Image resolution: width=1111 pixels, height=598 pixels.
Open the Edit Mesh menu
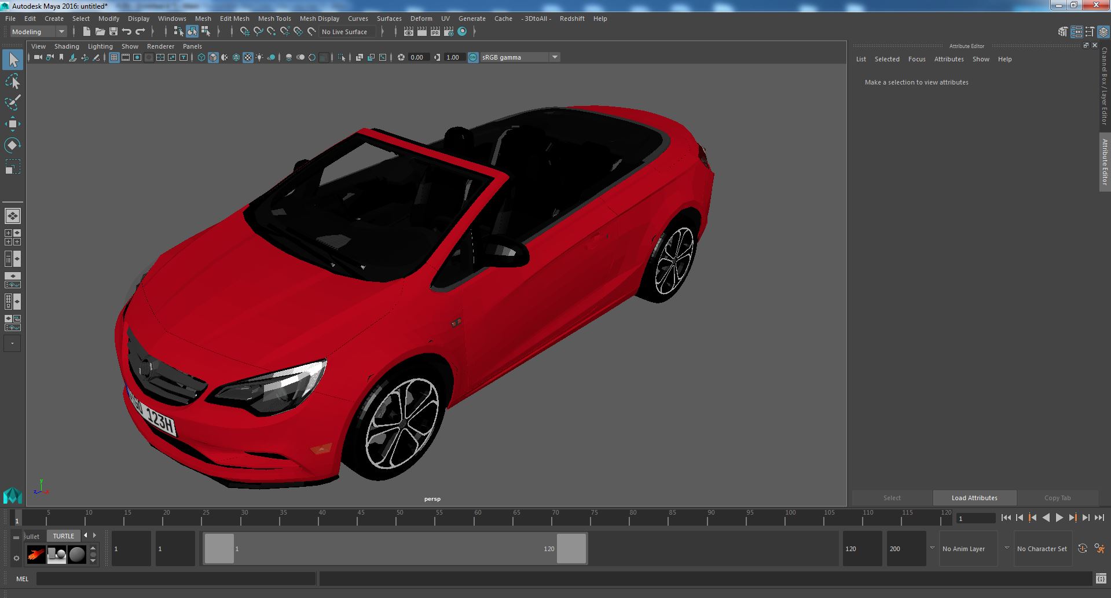click(234, 19)
